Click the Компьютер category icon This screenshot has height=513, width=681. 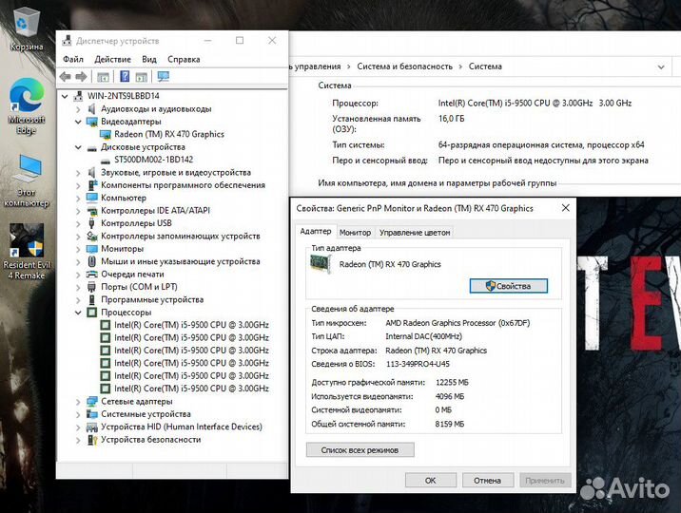click(x=92, y=198)
